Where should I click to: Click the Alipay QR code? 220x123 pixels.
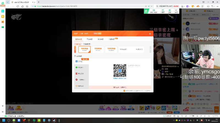[120, 71]
